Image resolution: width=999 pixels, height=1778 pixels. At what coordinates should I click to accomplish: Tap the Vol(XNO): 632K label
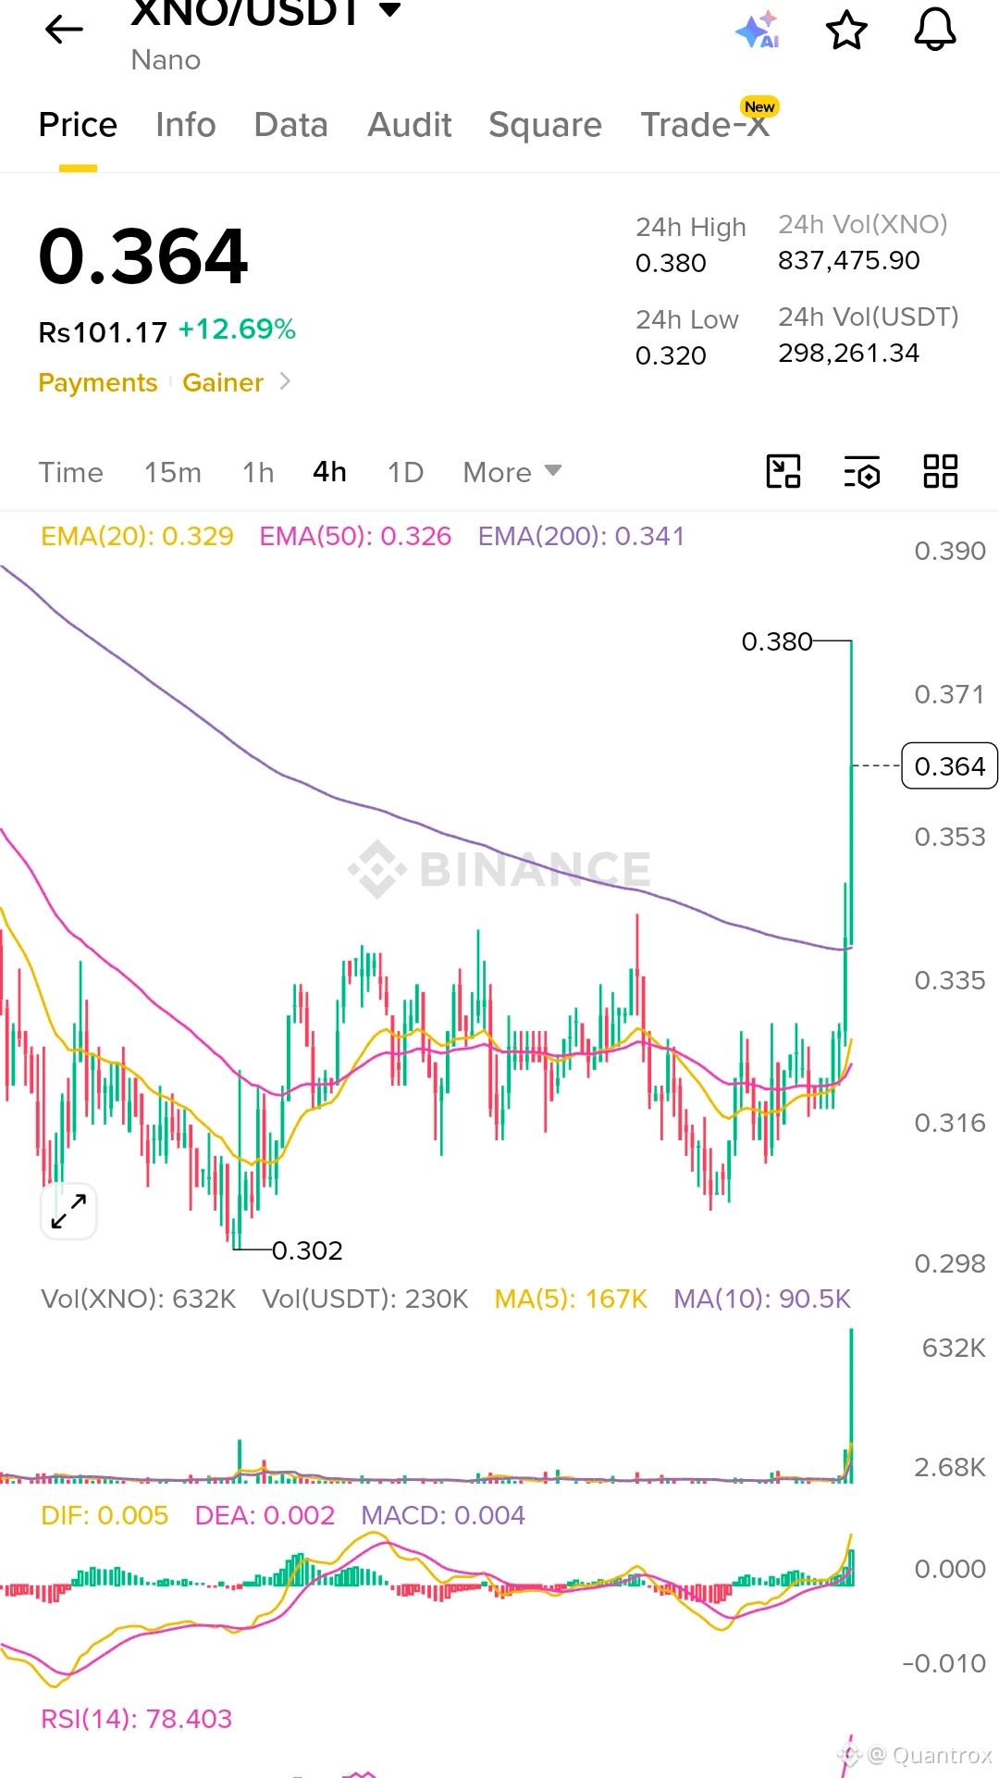click(x=139, y=1299)
